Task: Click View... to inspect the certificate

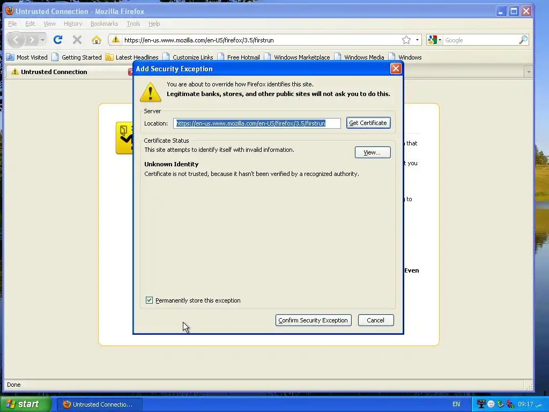Action: (x=373, y=152)
